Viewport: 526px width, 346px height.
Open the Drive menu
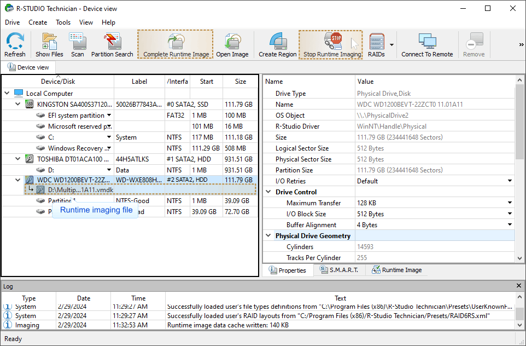click(13, 22)
